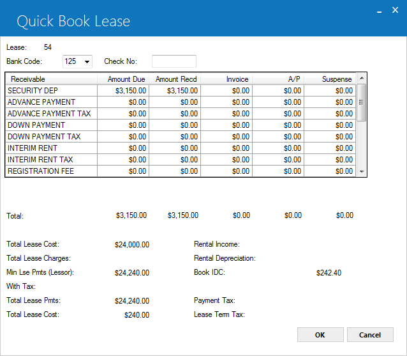407x356 pixels.
Task: Click the Cancel button
Action: tap(370, 335)
